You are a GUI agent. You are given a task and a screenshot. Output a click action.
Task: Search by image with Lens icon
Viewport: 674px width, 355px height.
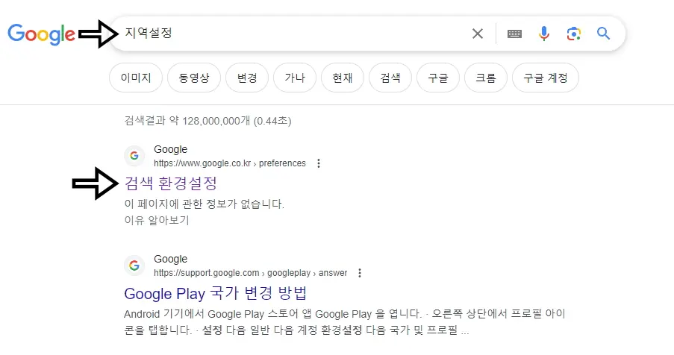[573, 34]
